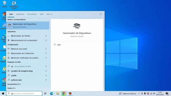This screenshot has height=96, width=171.
Task: Open the Google Chrome desktop shortcut
Action: coord(4,82)
